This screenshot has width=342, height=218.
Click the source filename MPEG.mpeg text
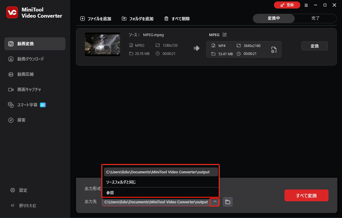pyautogui.click(x=153, y=35)
